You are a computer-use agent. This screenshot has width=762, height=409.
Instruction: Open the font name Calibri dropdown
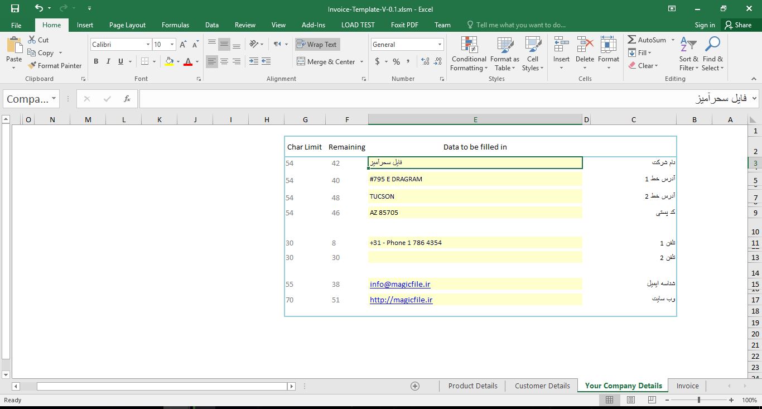tap(148, 45)
